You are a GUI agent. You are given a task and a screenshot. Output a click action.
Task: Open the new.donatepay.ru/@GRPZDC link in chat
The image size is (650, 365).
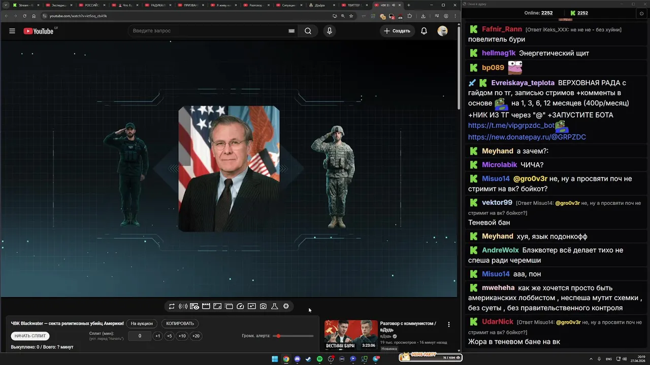(527, 137)
